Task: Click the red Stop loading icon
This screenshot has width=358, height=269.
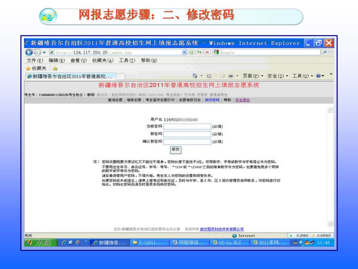Action: coord(207,53)
